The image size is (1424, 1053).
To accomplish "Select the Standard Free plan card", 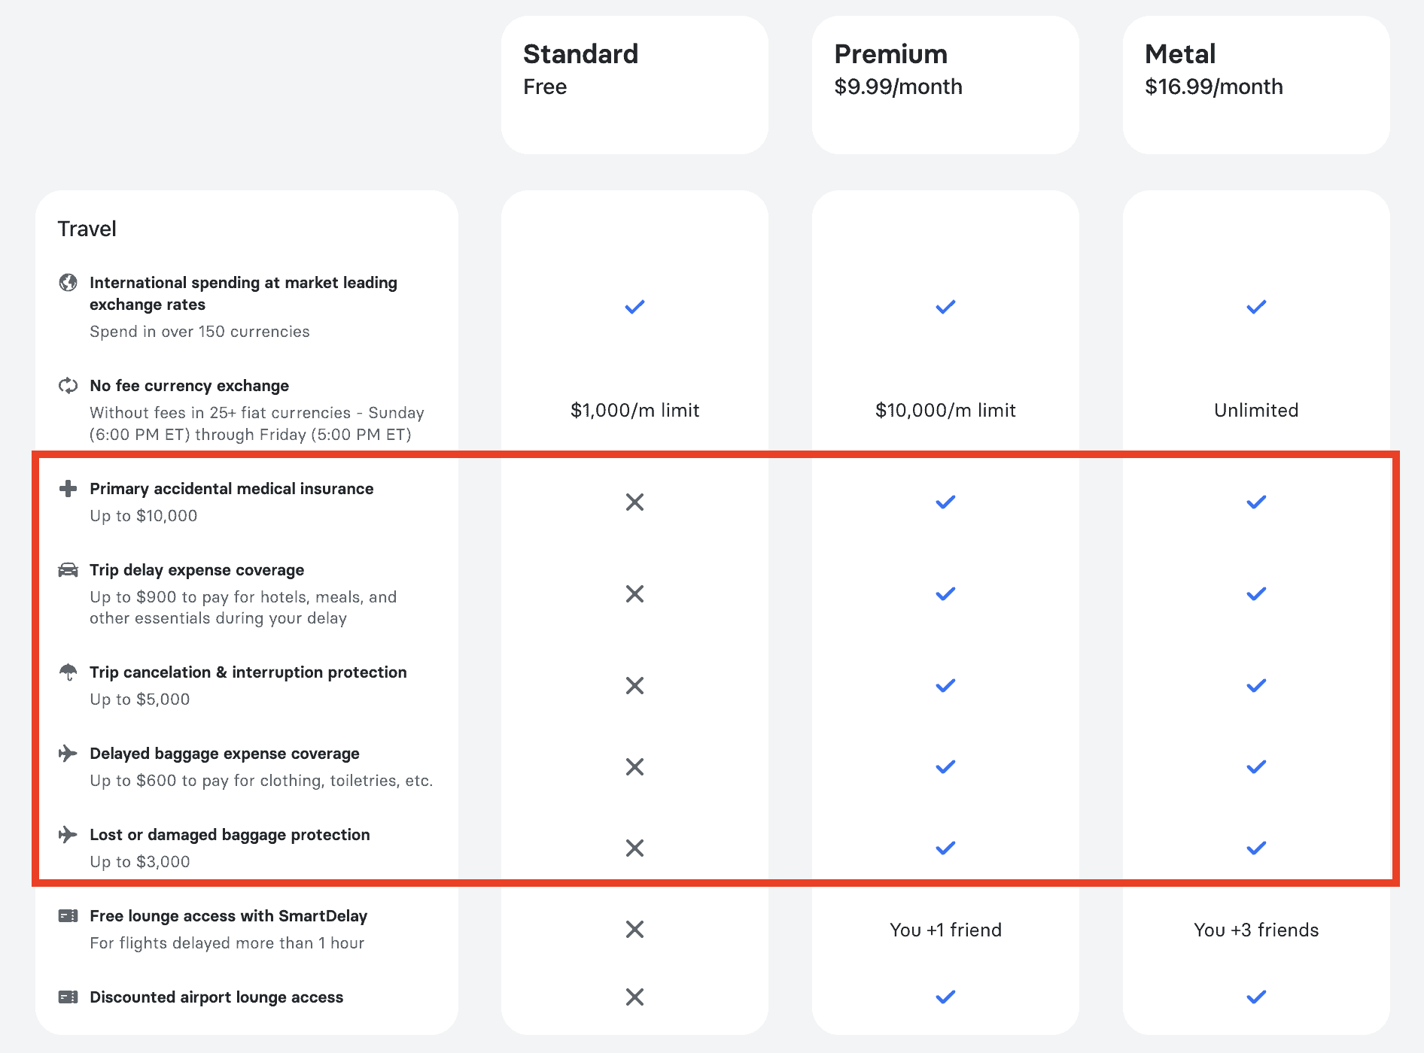I will pos(634,85).
